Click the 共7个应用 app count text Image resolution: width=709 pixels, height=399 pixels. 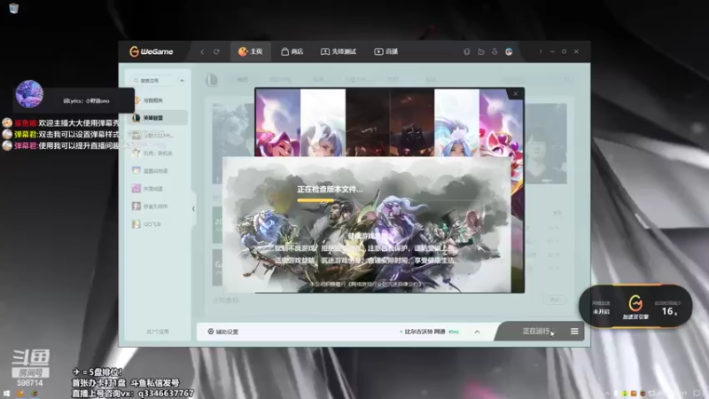pos(158,332)
